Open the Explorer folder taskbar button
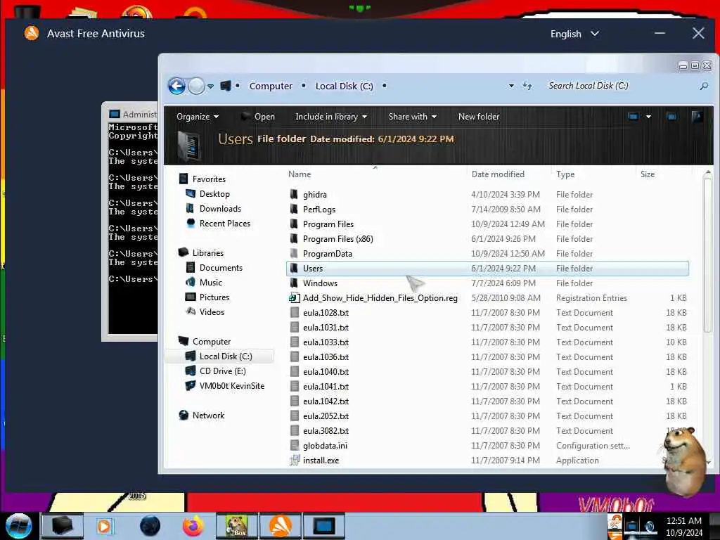Viewport: 720px width, 540px height. pyautogui.click(x=63, y=526)
